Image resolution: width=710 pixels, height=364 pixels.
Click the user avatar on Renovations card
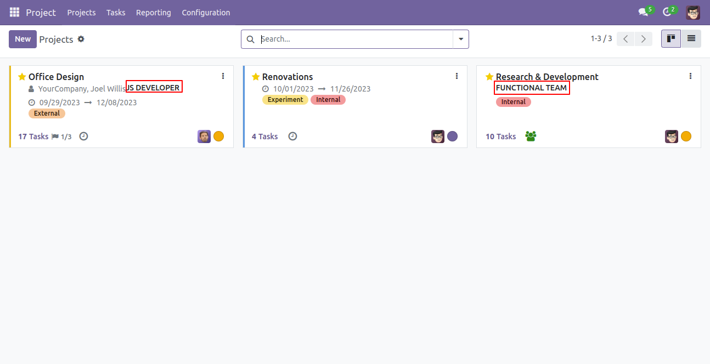tap(438, 136)
